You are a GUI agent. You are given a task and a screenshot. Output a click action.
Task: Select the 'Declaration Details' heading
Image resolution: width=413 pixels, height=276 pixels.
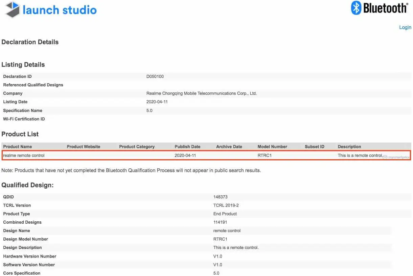click(x=30, y=42)
